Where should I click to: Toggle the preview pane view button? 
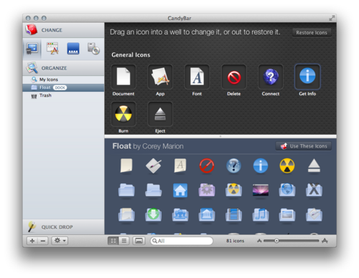click(139, 241)
